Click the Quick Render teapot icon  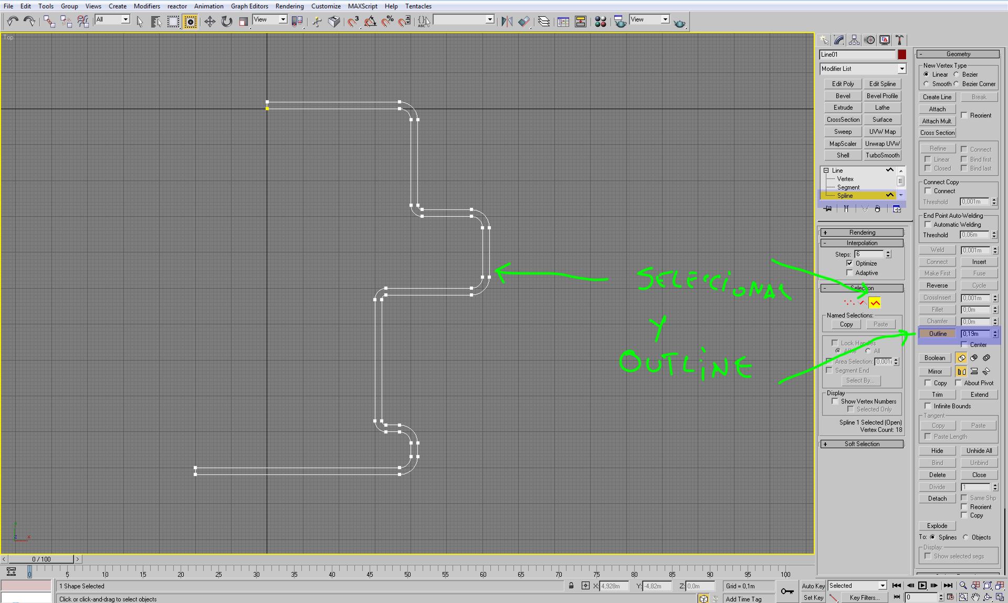click(679, 22)
